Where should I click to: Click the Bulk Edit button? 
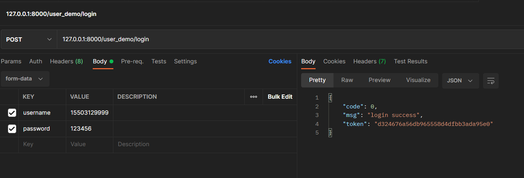pyautogui.click(x=280, y=97)
